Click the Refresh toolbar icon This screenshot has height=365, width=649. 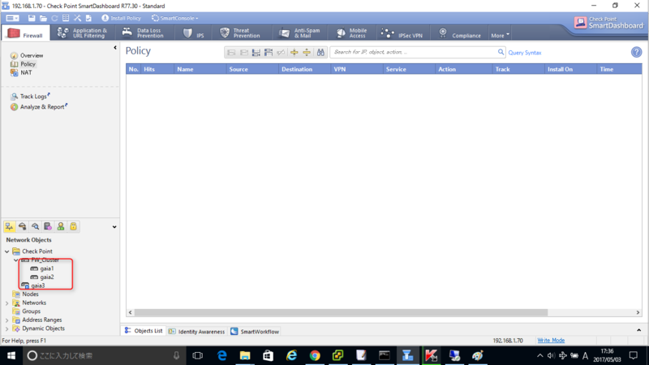[54, 18]
